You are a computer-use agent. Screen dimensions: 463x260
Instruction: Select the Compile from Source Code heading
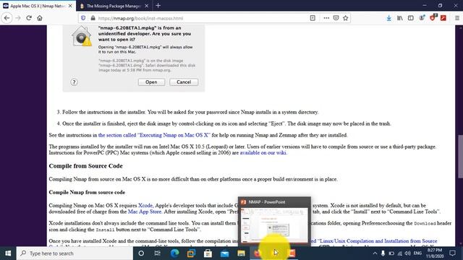pos(85,166)
